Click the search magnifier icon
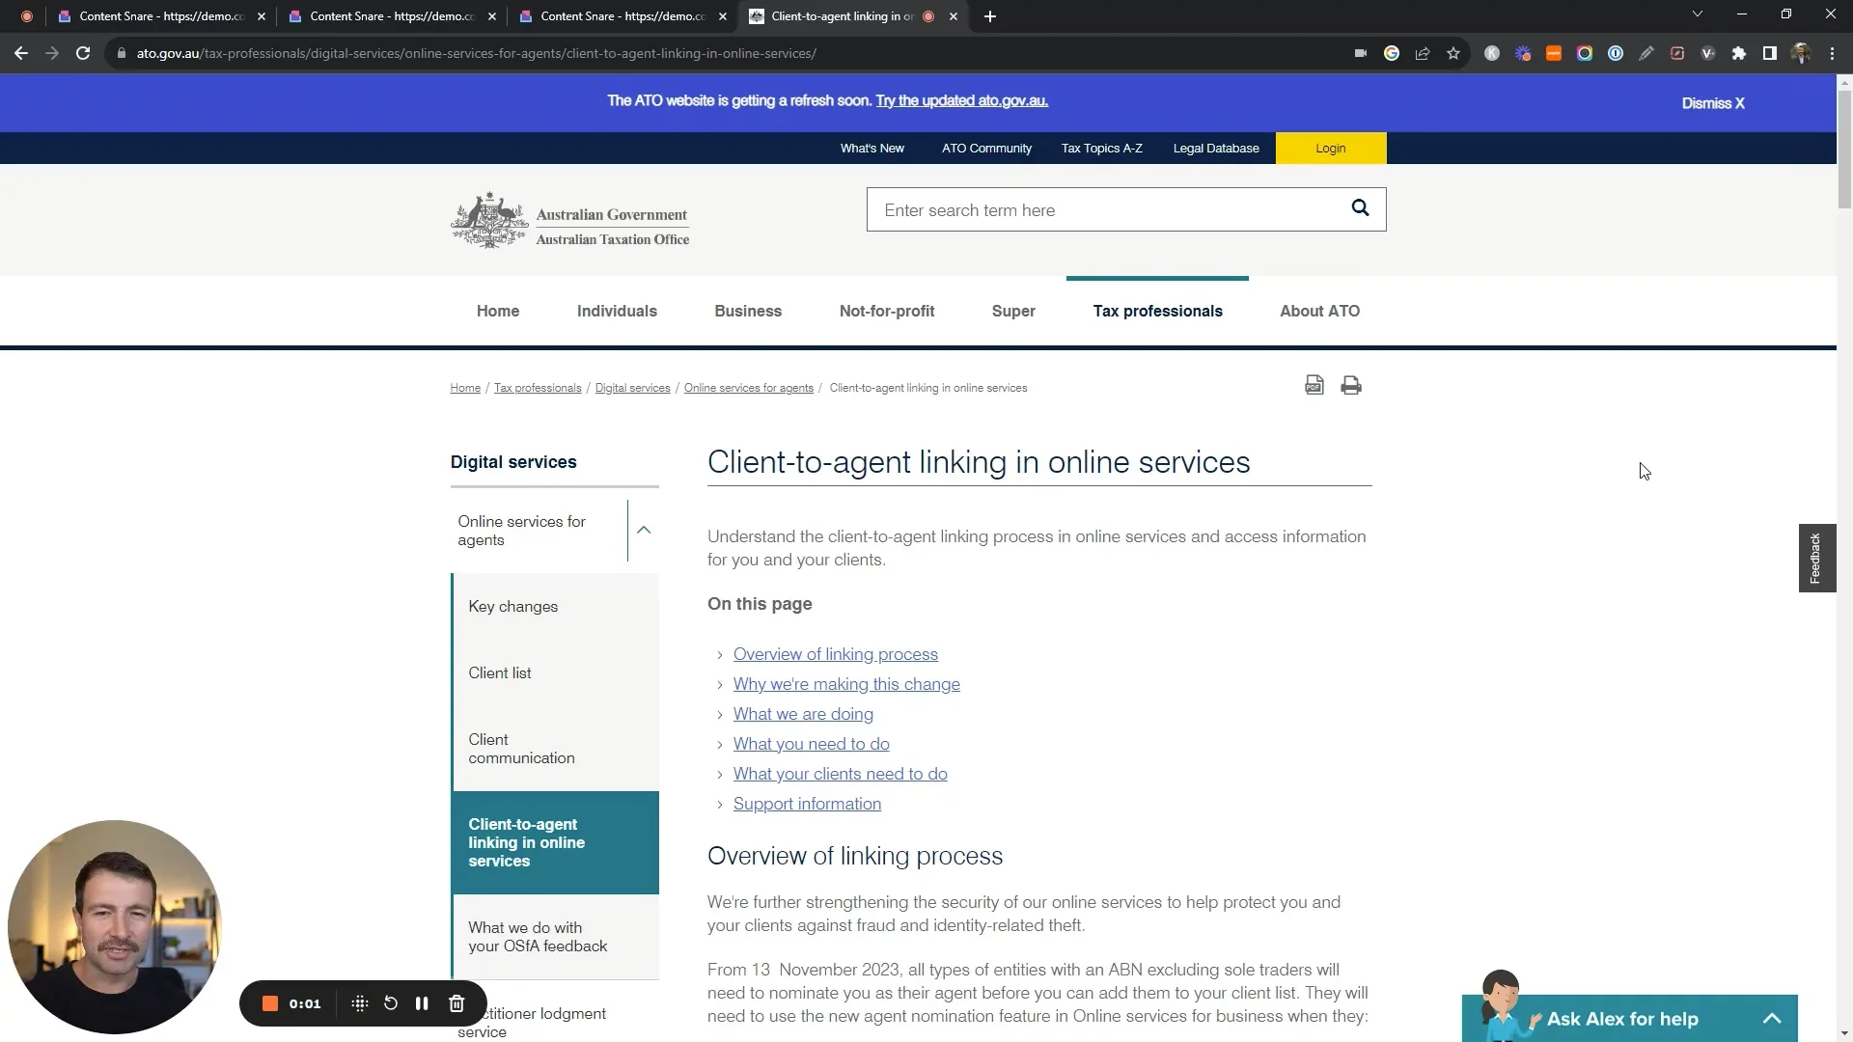This screenshot has height=1042, width=1853. pyautogui.click(x=1360, y=208)
